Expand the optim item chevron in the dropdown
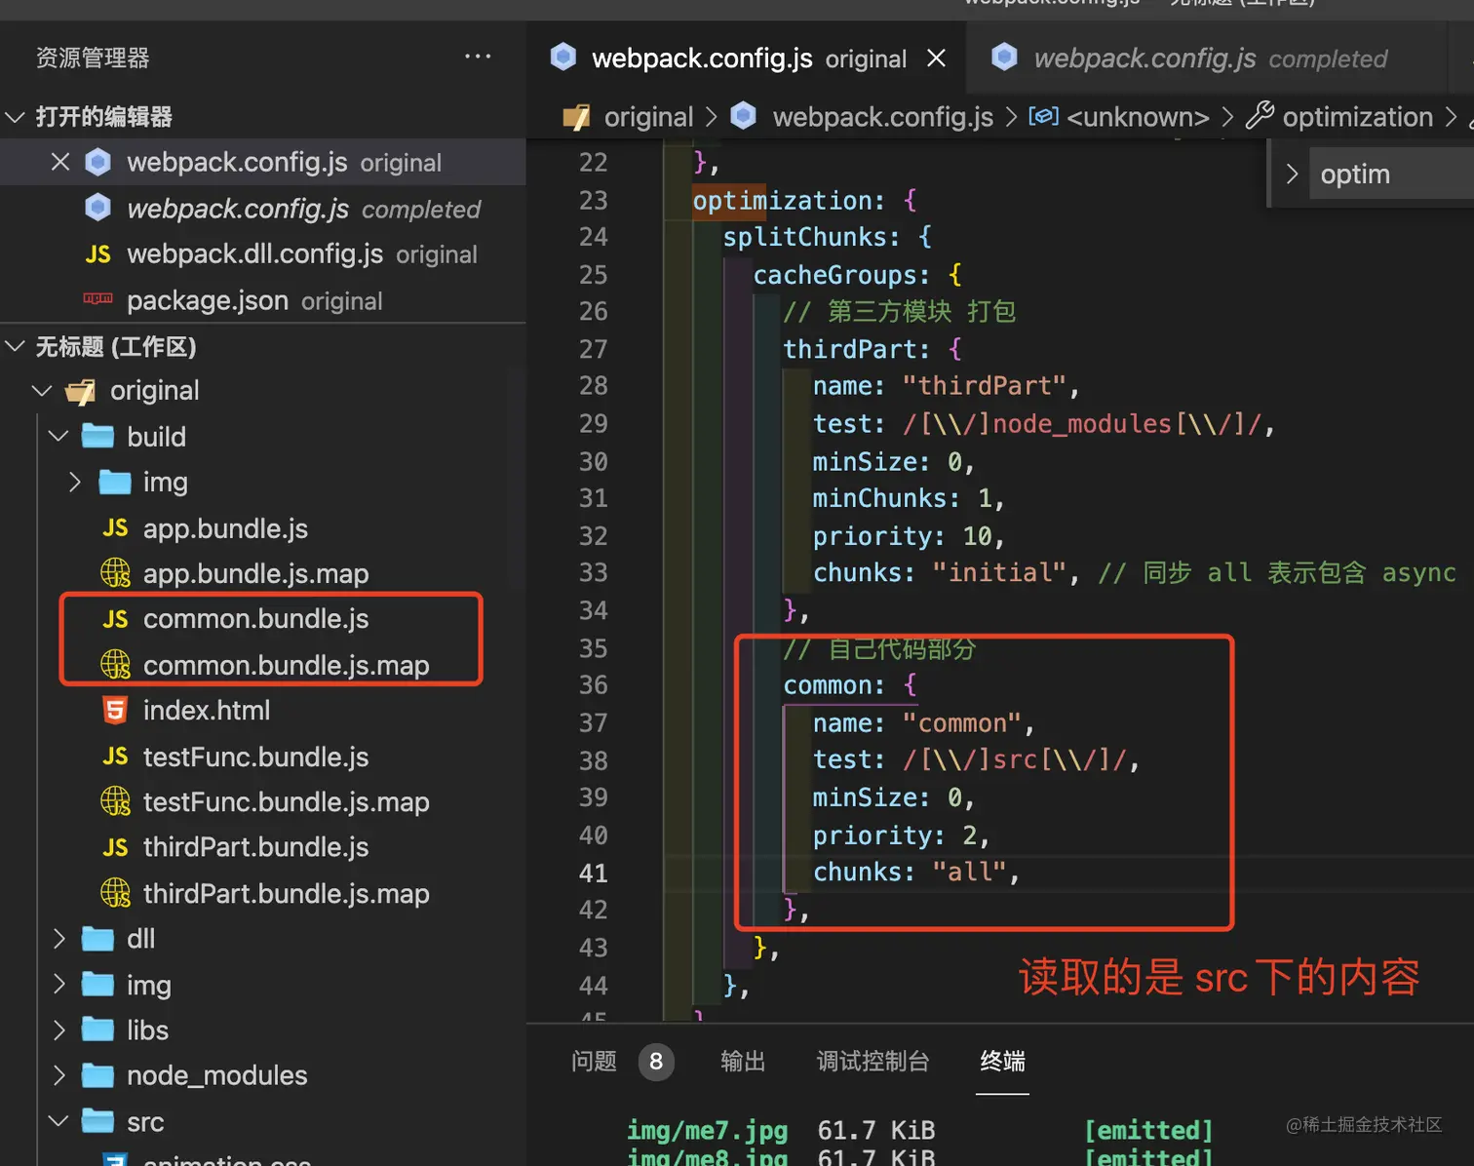The height and width of the screenshot is (1166, 1474). (x=1293, y=175)
